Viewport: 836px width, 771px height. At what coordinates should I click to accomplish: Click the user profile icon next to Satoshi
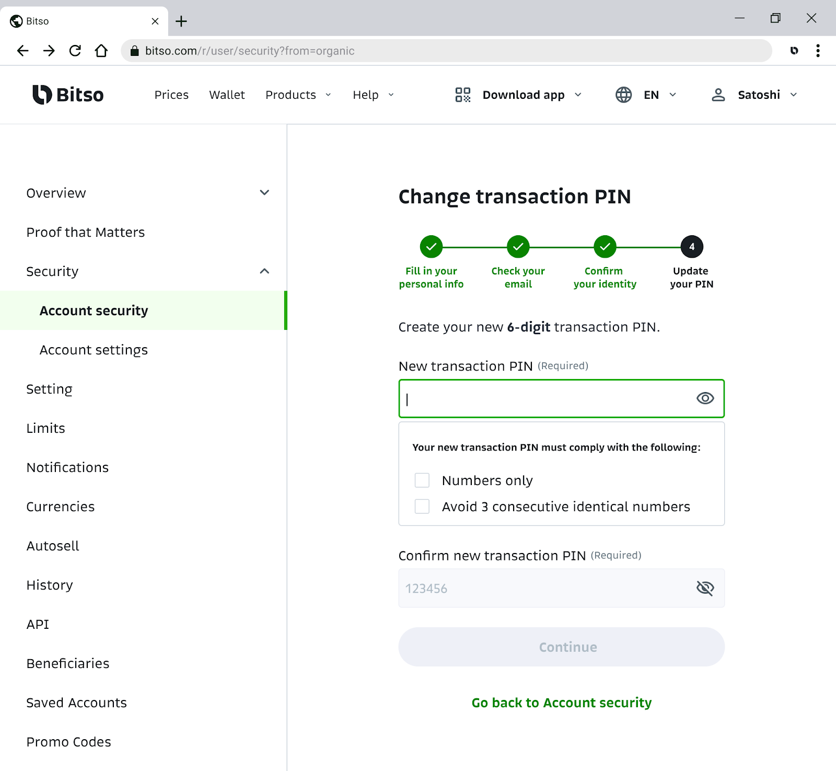(x=718, y=95)
